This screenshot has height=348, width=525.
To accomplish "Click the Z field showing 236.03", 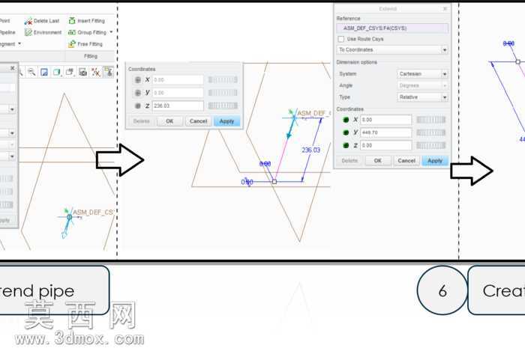I will click(178, 106).
